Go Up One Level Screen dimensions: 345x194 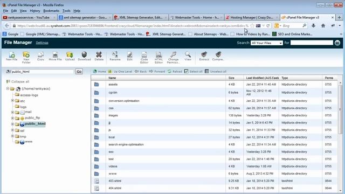tap(120, 72)
